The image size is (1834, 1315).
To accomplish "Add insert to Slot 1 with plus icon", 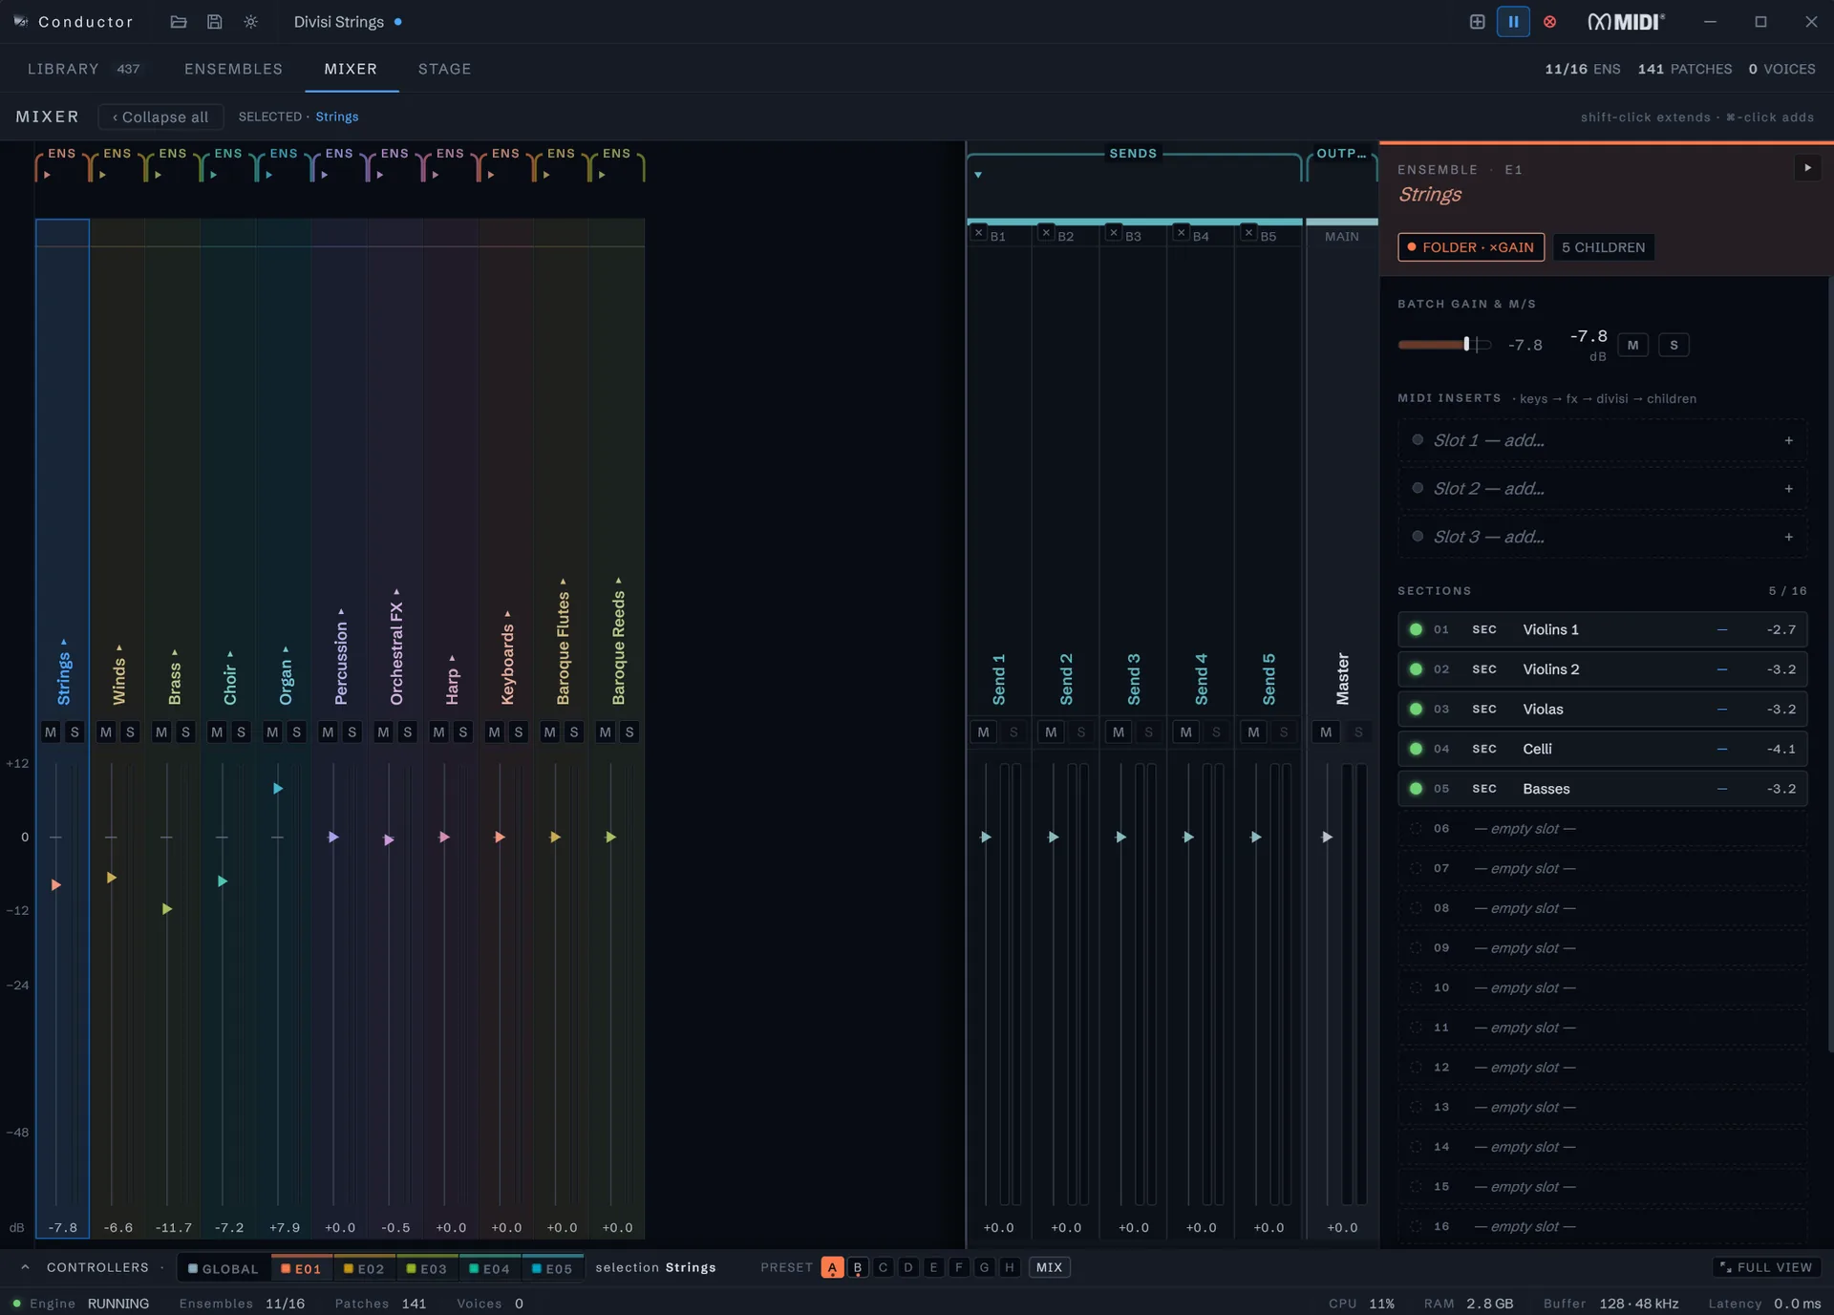I will pyautogui.click(x=1788, y=440).
